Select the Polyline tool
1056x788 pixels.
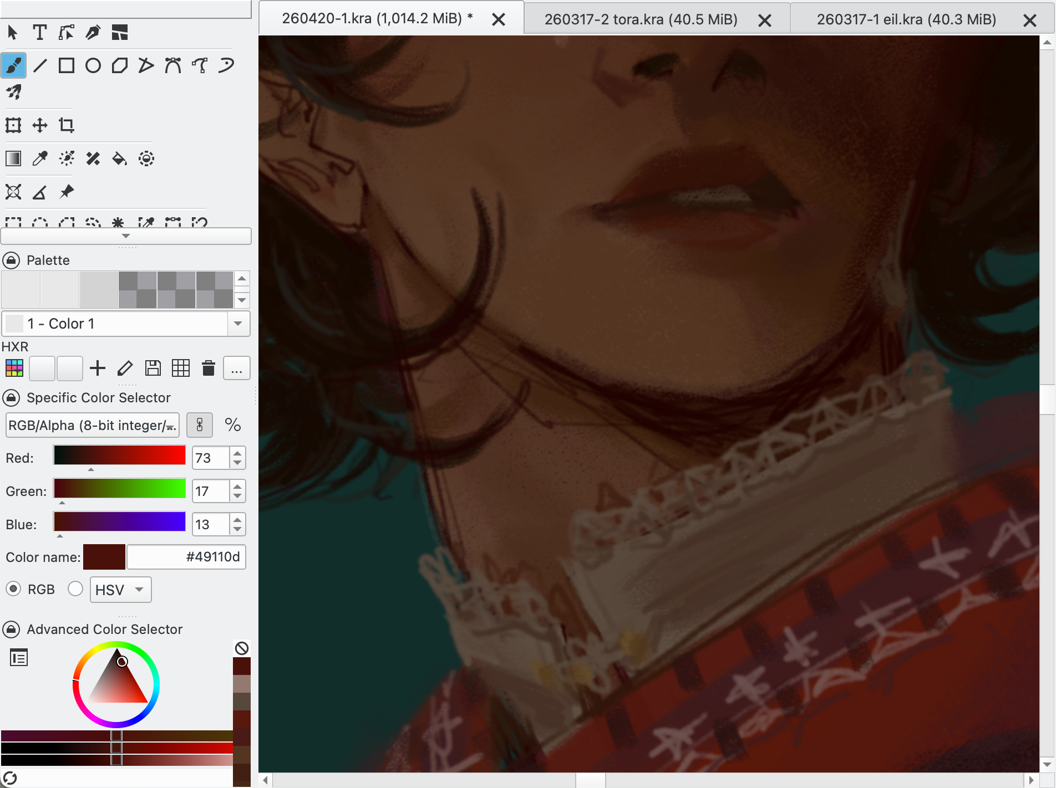(x=146, y=65)
